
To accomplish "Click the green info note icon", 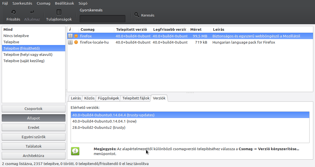I will [x=75, y=151].
